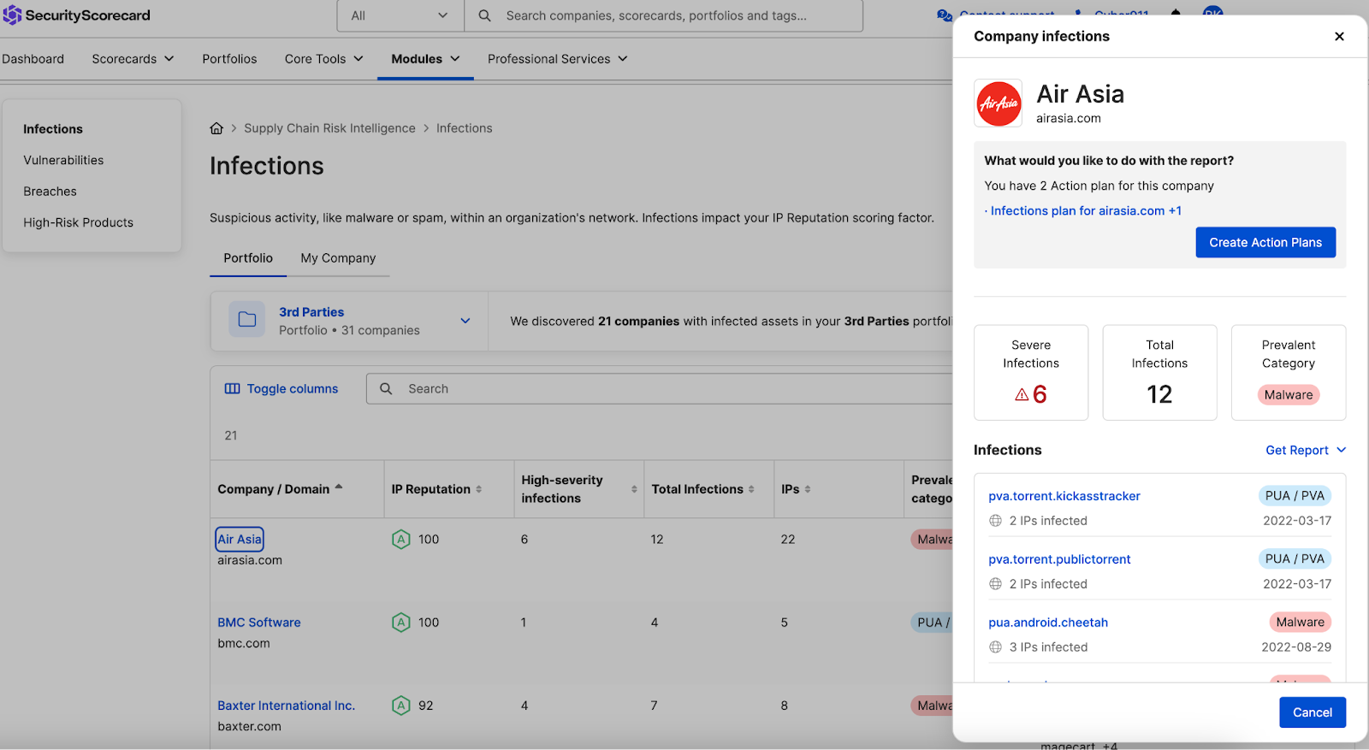1369x750 pixels.
Task: Click the SecurityScorecard logo
Action: (x=77, y=15)
